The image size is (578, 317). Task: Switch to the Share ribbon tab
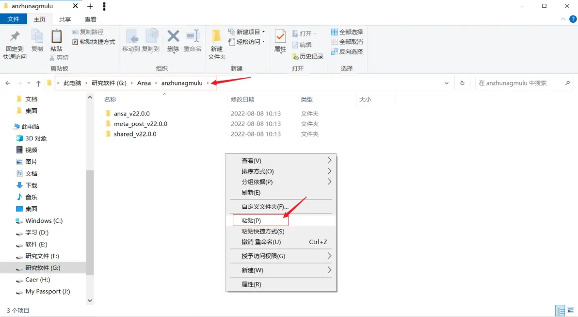65,19
